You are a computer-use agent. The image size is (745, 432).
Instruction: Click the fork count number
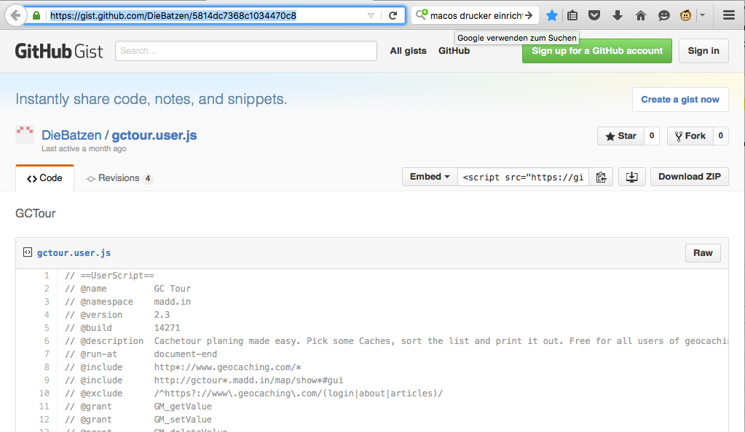click(721, 136)
